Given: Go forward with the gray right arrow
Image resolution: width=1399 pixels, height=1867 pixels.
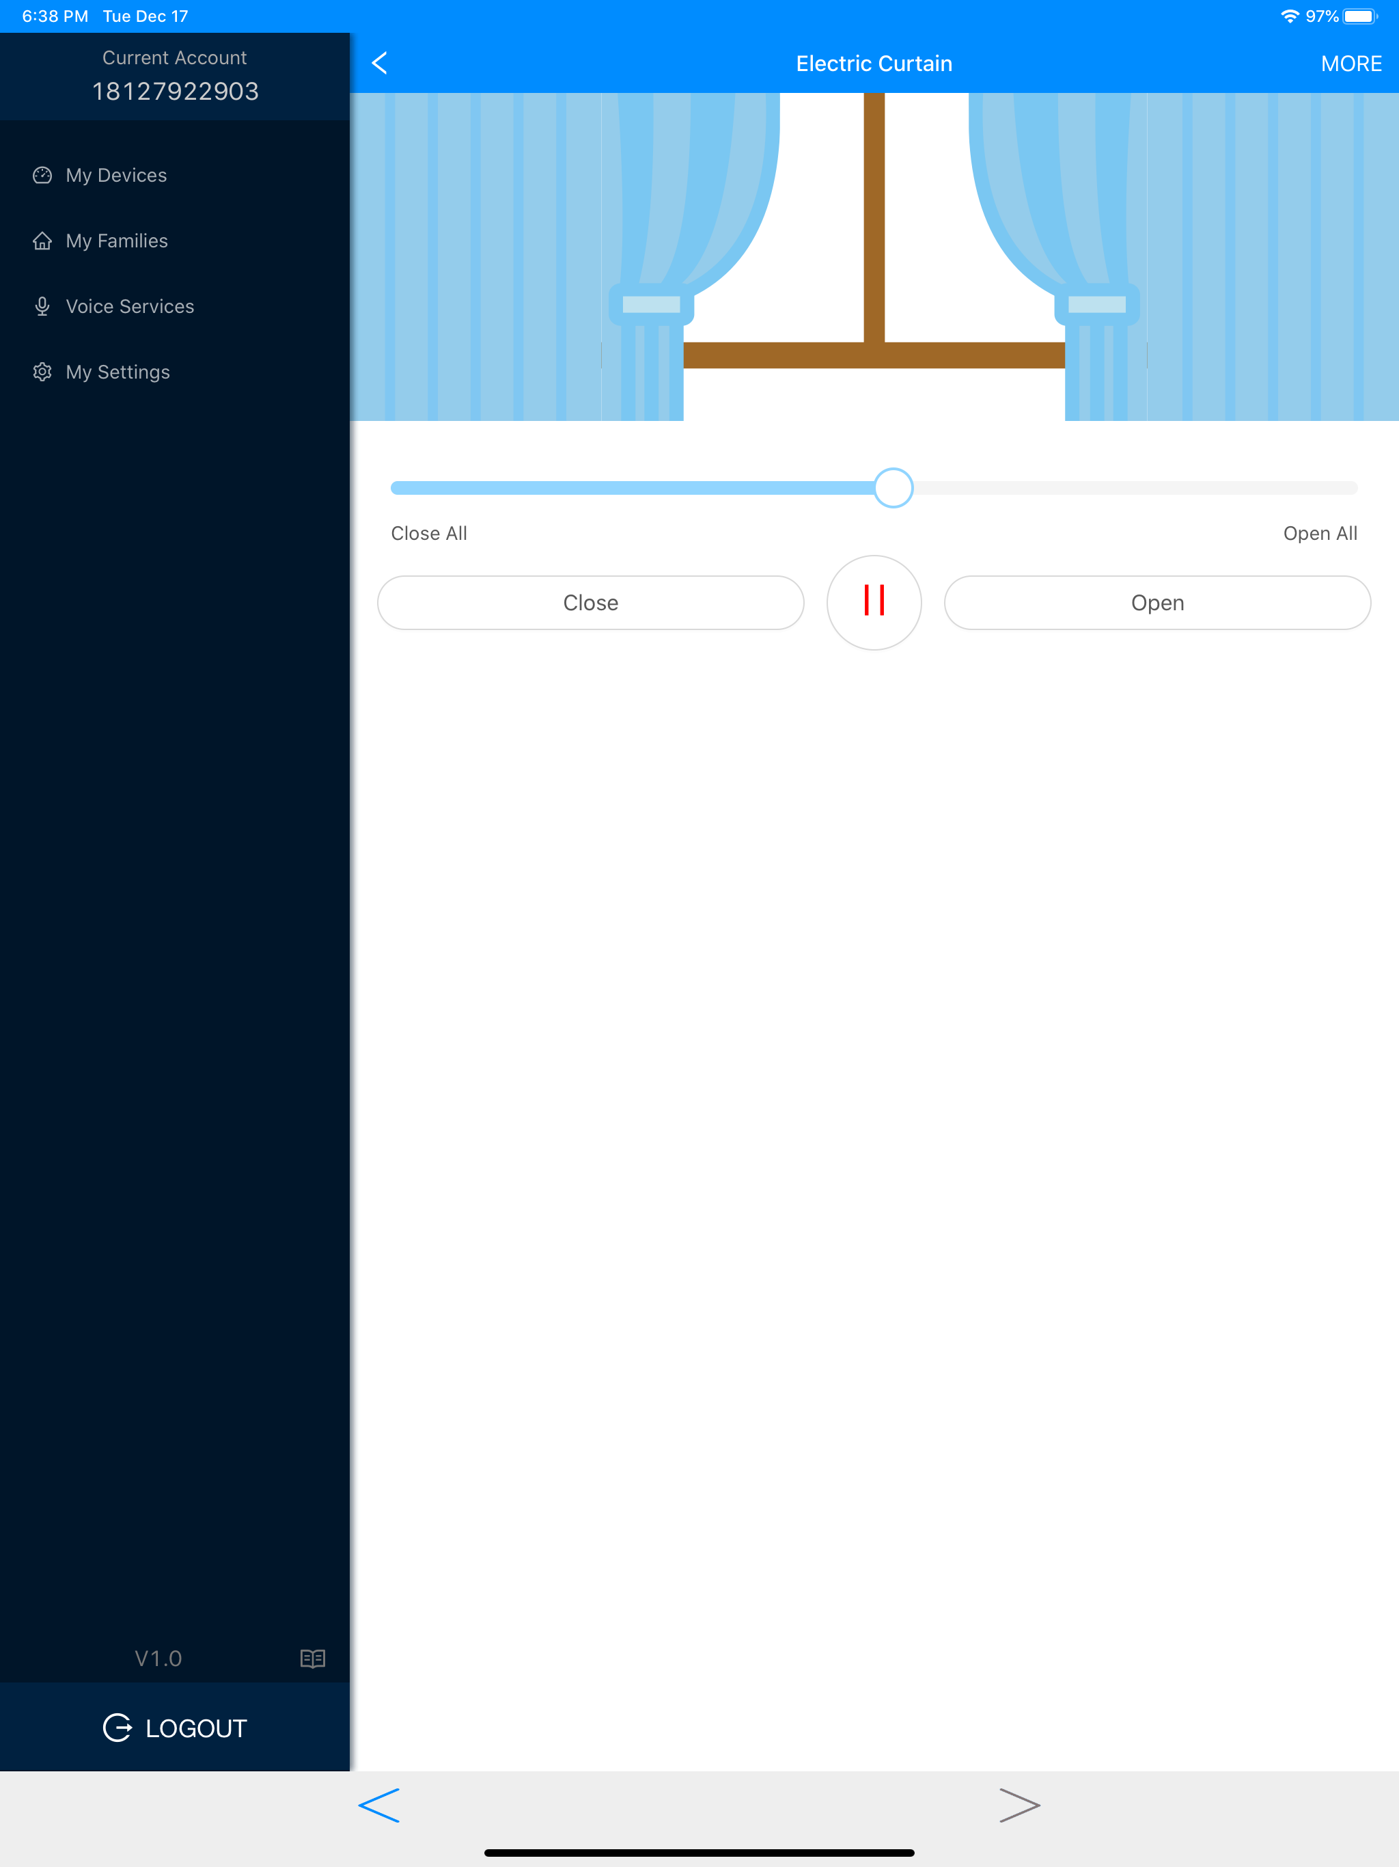Looking at the screenshot, I should tap(1019, 1805).
